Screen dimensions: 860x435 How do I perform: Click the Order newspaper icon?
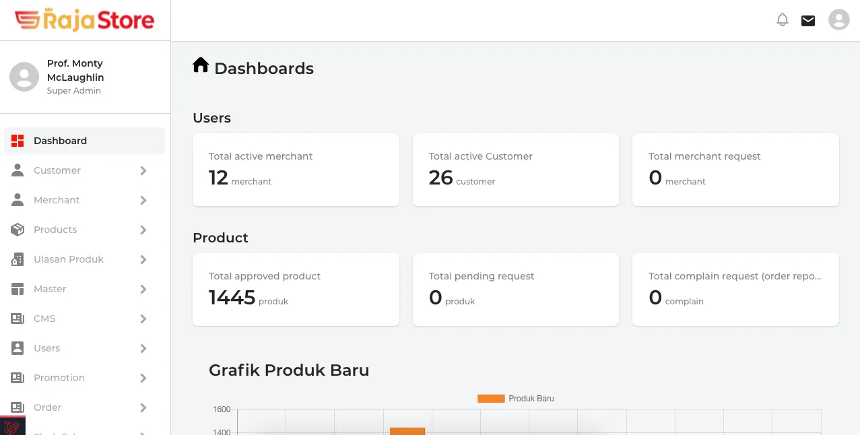(x=18, y=407)
